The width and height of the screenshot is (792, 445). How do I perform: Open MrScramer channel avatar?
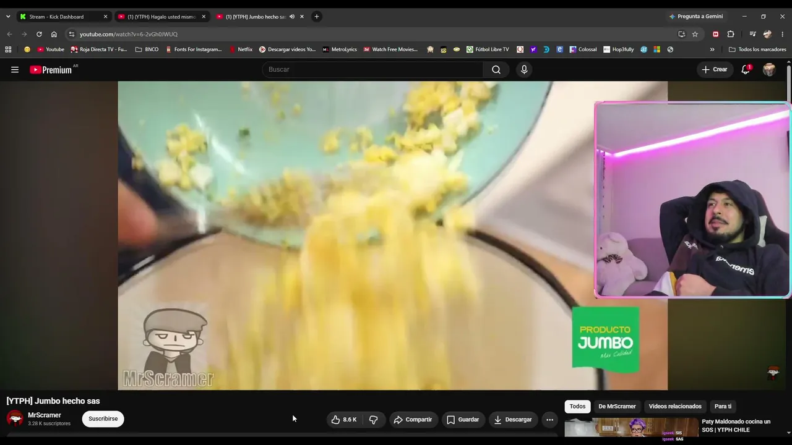(x=15, y=418)
